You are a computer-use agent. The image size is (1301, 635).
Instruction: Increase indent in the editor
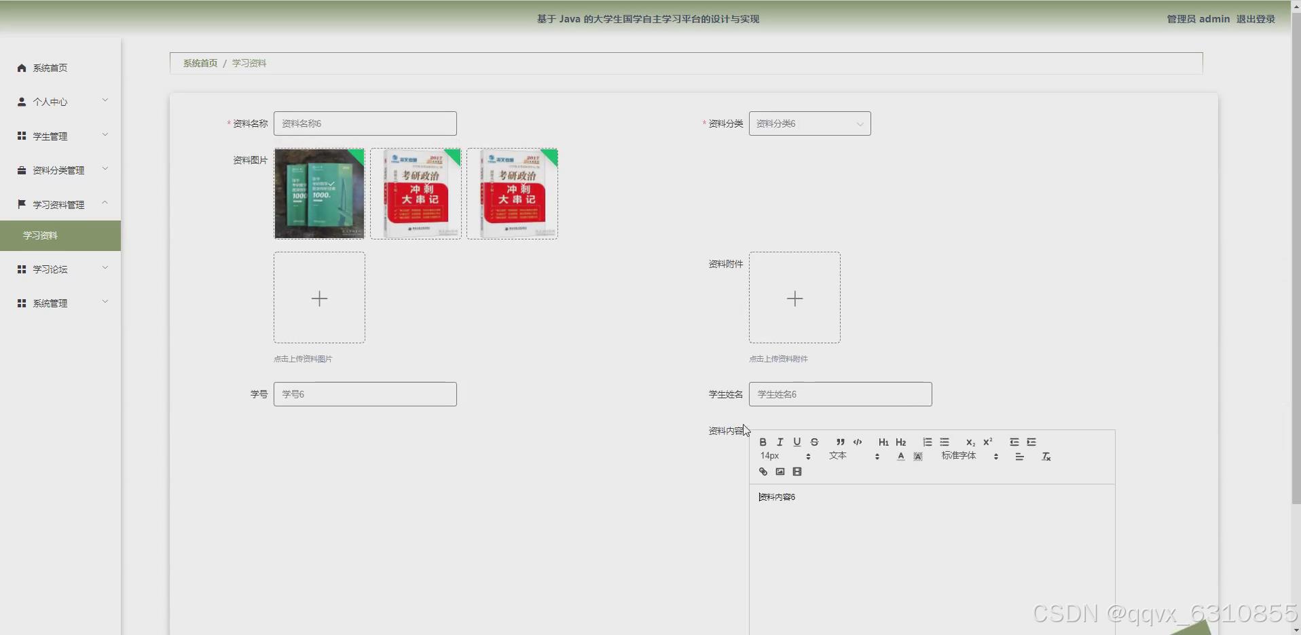tap(1031, 442)
